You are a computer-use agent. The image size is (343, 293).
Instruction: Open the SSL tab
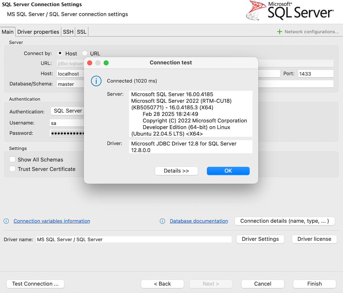tap(82, 32)
